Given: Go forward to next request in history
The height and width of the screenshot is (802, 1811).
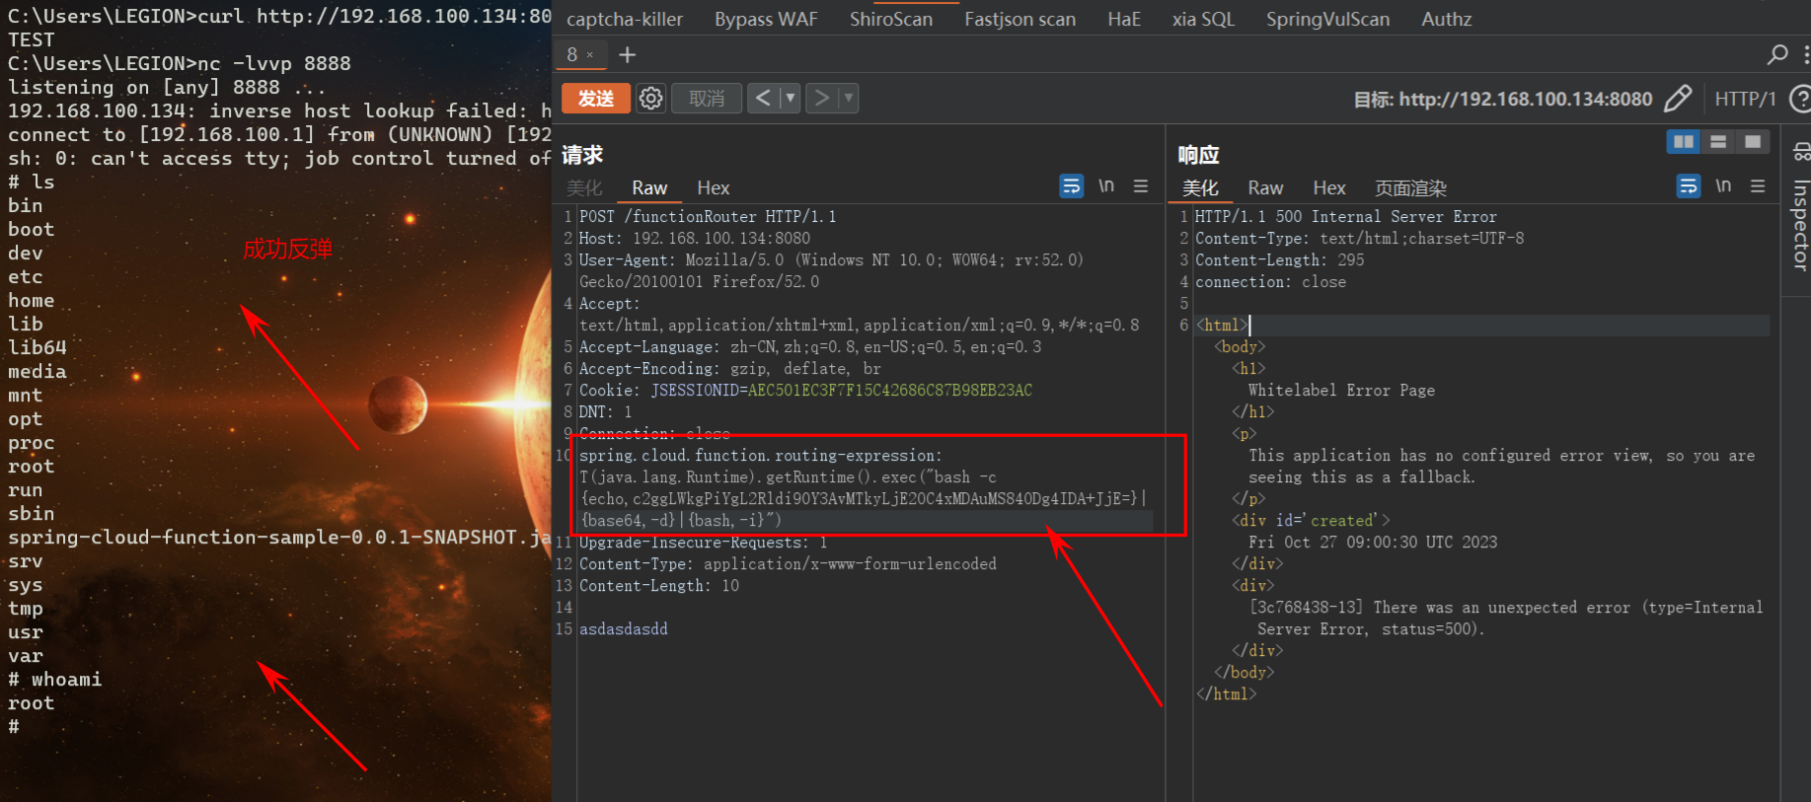Looking at the screenshot, I should coord(821,99).
